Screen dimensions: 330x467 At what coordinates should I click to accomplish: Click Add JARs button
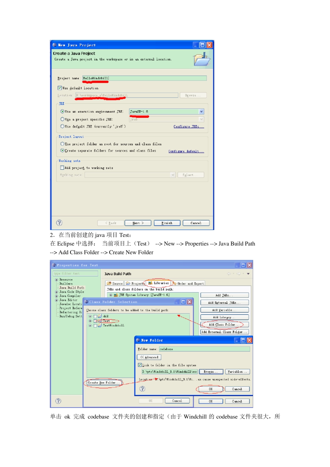click(x=225, y=295)
